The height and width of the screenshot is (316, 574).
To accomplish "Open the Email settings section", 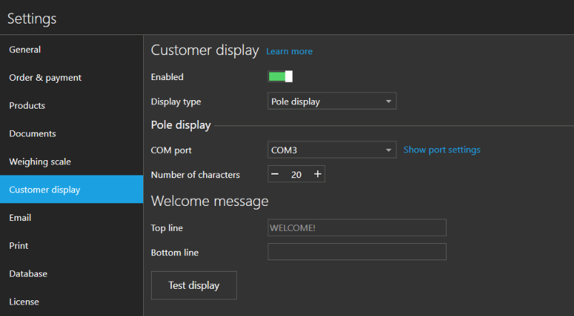I will tap(72, 217).
